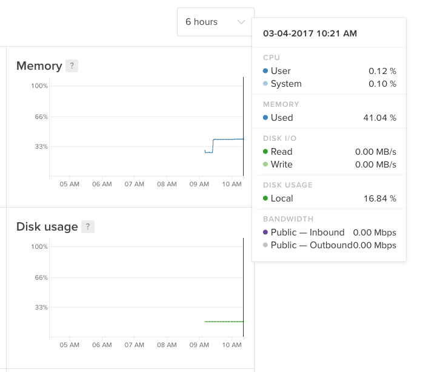Click the Public — Inbound bandwidth label

307,232
